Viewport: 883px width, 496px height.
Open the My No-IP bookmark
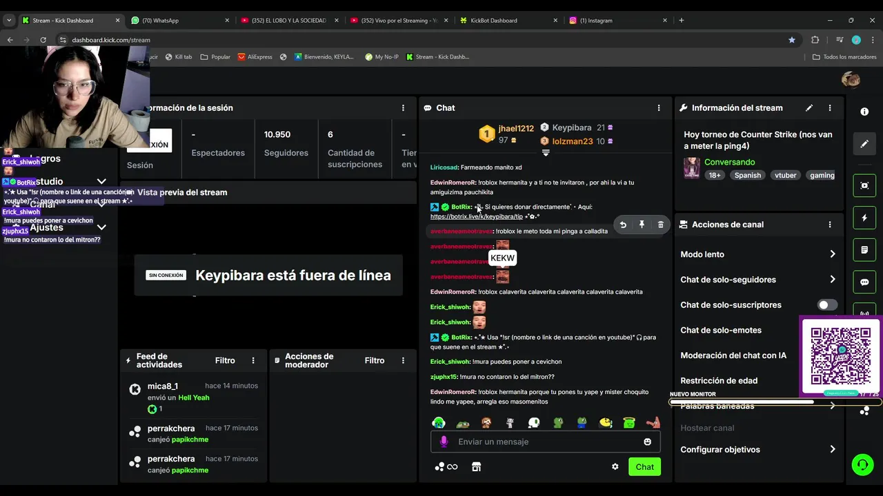(x=381, y=57)
